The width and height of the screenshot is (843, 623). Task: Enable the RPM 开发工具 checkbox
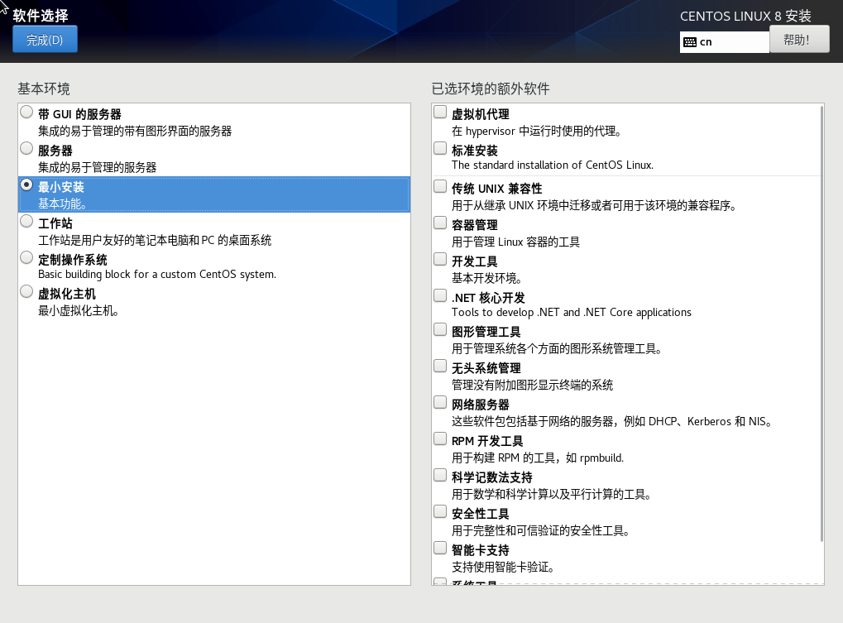click(440, 438)
